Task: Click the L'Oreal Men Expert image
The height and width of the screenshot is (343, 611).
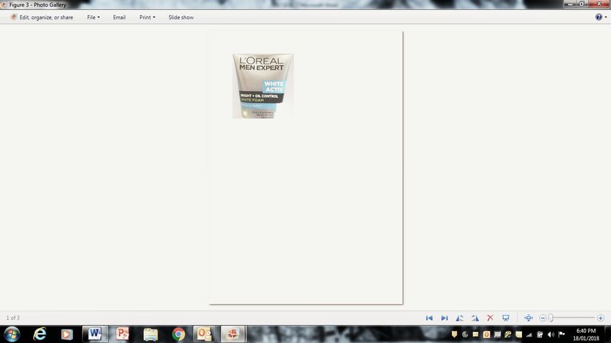Action: [x=263, y=86]
